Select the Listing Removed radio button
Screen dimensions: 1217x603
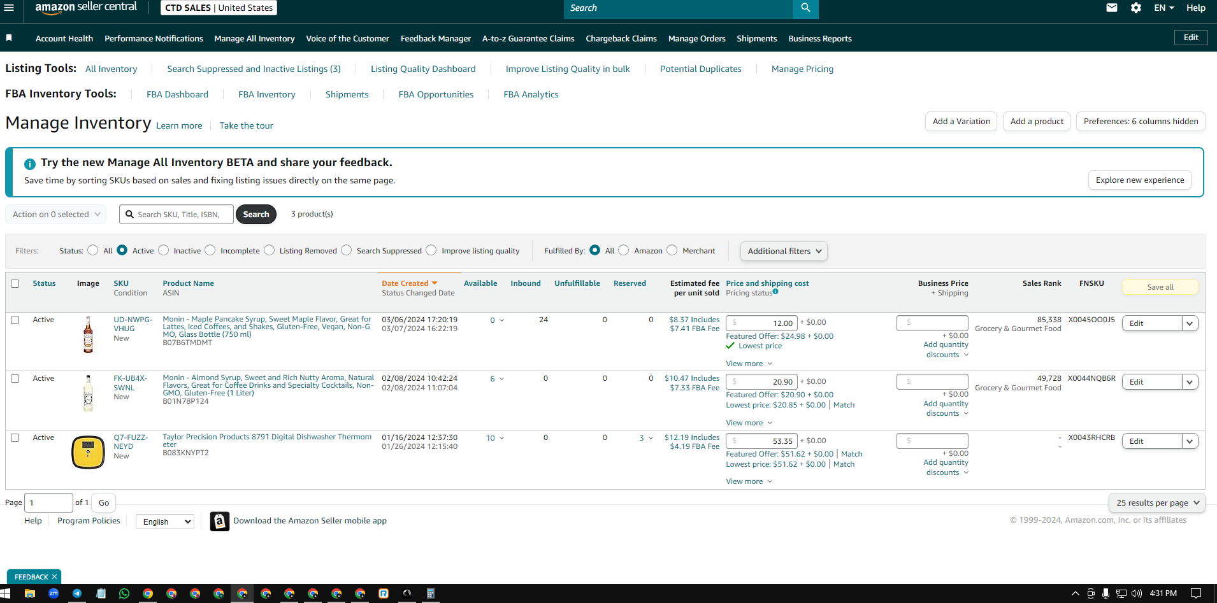point(270,250)
